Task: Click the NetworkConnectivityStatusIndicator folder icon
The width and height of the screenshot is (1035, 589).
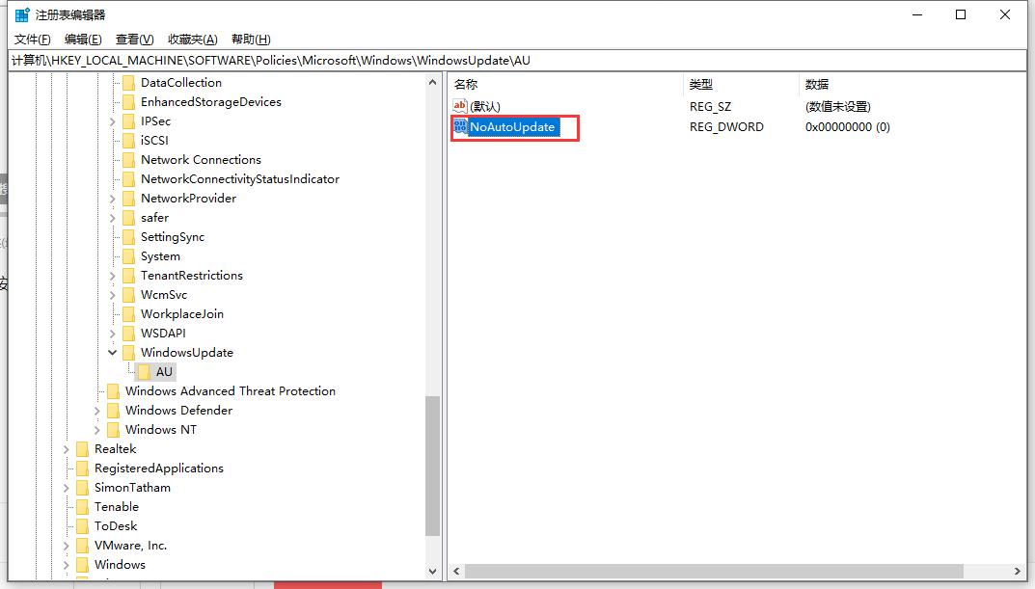Action: (128, 178)
